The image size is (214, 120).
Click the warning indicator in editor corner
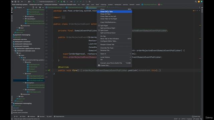194,11
